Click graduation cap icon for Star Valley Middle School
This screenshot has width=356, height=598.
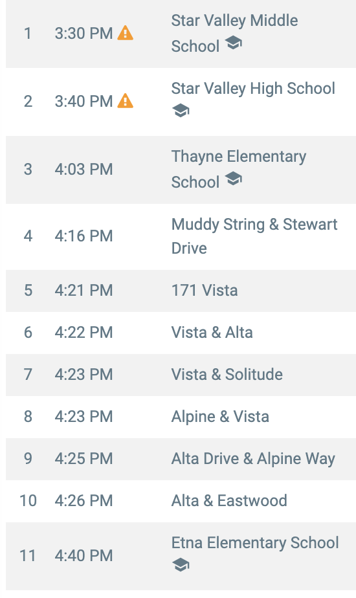[x=233, y=43]
